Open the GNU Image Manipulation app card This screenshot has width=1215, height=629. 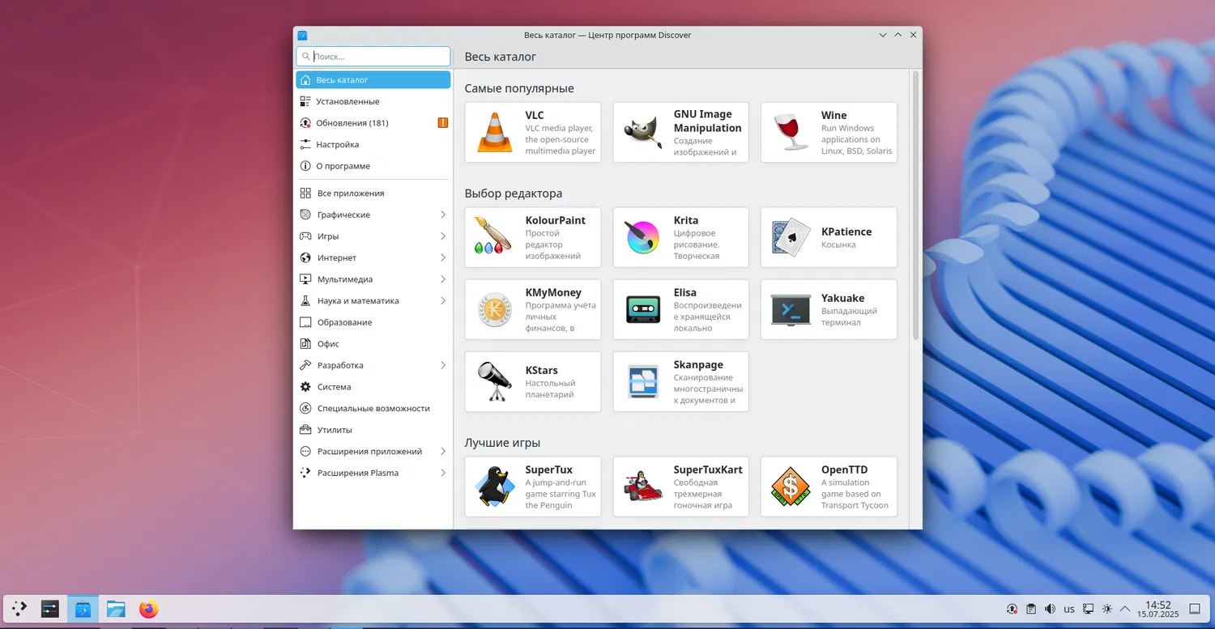click(x=681, y=132)
